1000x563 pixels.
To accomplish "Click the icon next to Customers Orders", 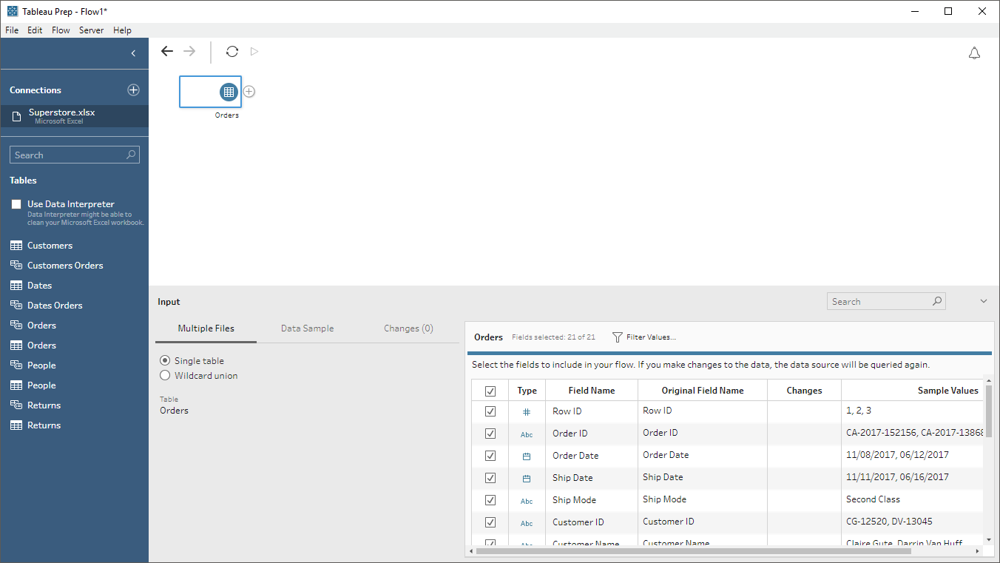I will pos(16,266).
